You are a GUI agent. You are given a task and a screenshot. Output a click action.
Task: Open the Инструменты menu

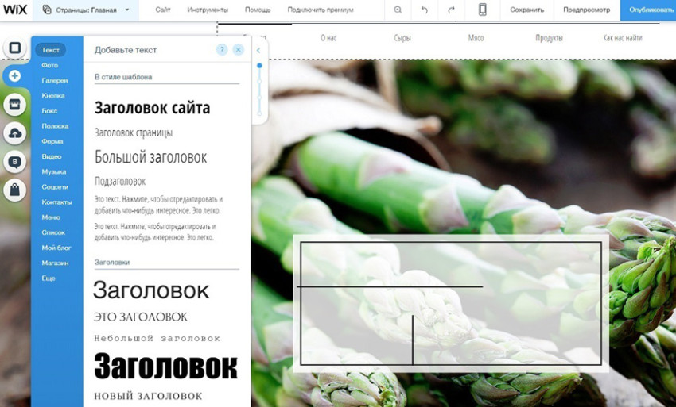[208, 10]
